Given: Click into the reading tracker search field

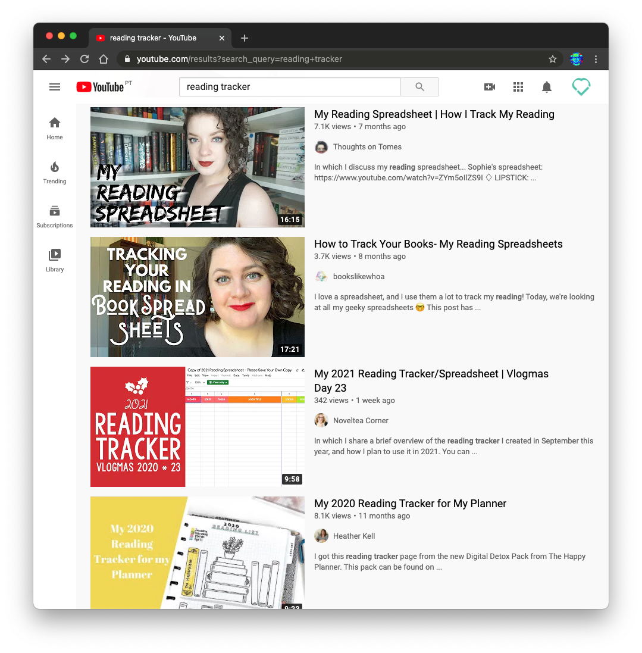Looking at the screenshot, I should (x=290, y=87).
